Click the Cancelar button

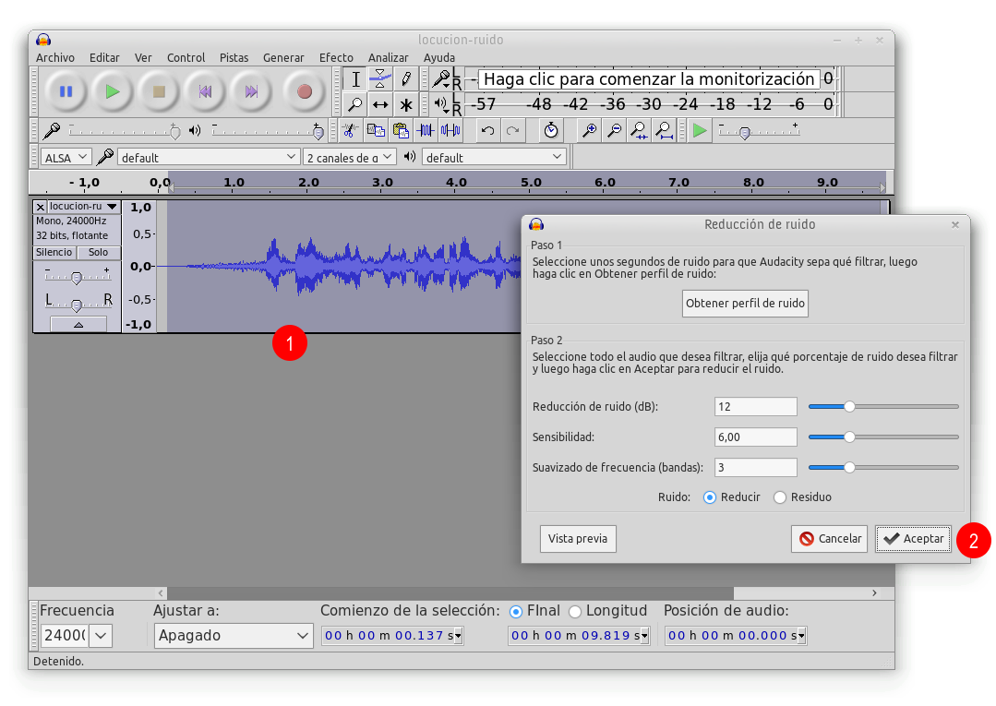pos(830,539)
